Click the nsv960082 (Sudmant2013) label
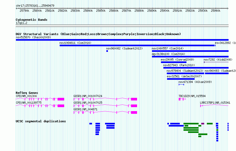236x151 pixels. point(124,48)
